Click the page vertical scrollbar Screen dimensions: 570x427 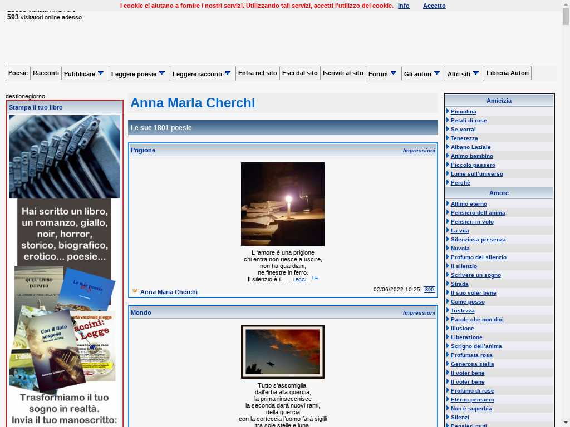pos(566,222)
